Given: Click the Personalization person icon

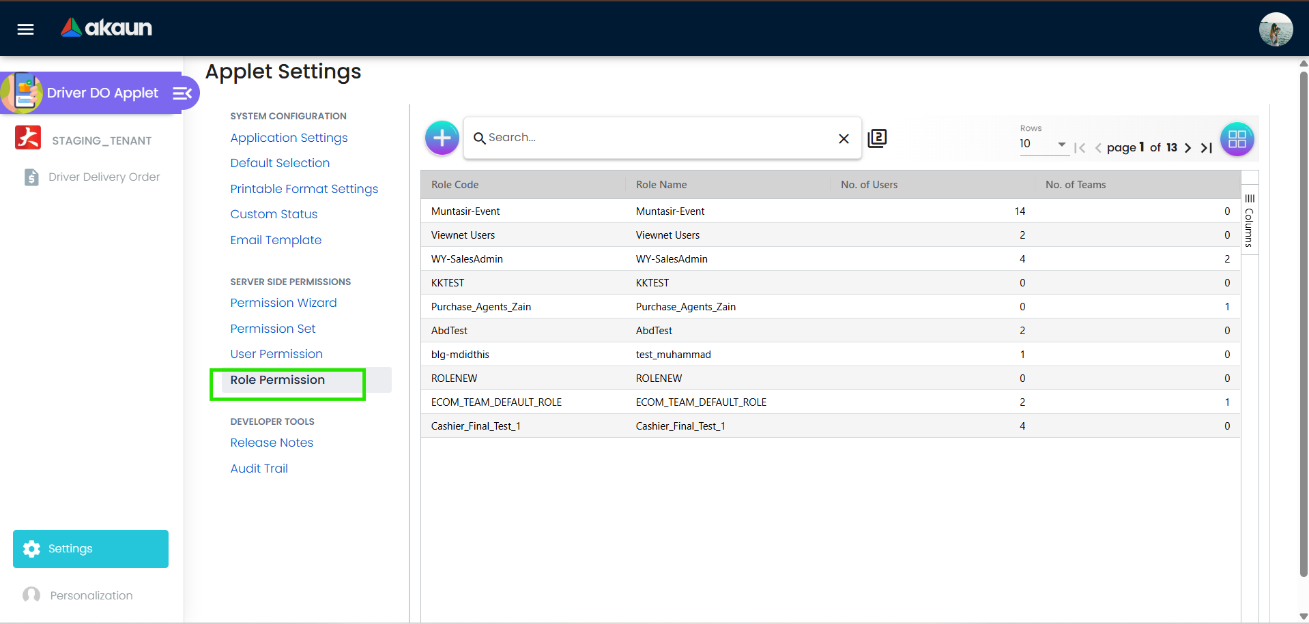Looking at the screenshot, I should coord(31,595).
